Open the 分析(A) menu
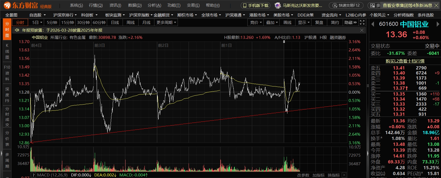The image size is (441, 178). (x=154, y=5)
